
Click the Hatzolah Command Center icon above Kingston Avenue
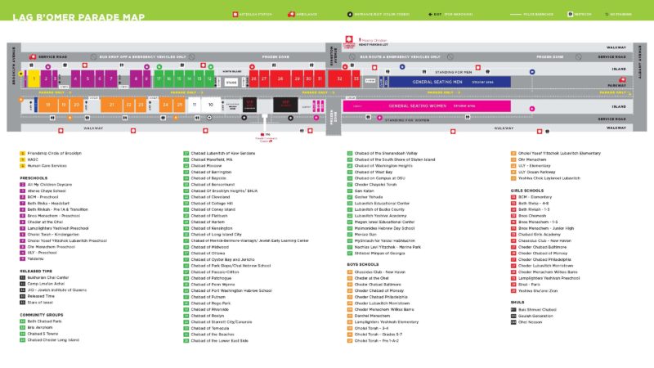(349, 39)
